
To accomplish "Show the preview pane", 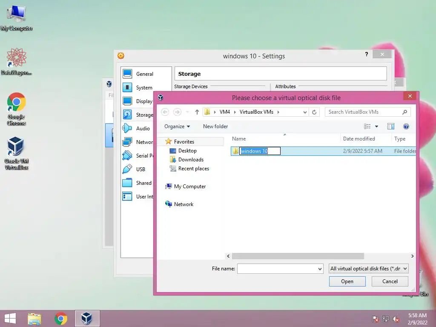I will [x=391, y=126].
